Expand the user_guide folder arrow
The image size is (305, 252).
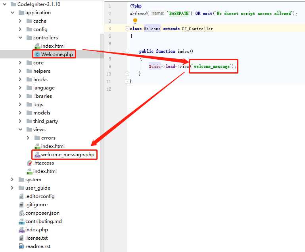click(12, 188)
